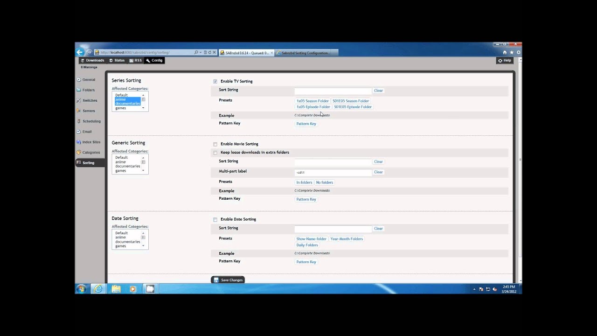This screenshot has width=597, height=336.
Task: Click Series Sorting Sort String input field
Action: tap(333, 91)
